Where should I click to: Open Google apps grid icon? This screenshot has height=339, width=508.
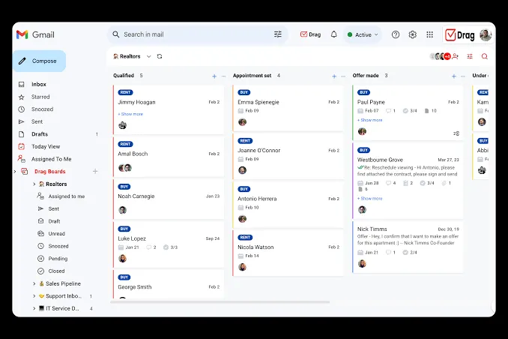pyautogui.click(x=429, y=34)
